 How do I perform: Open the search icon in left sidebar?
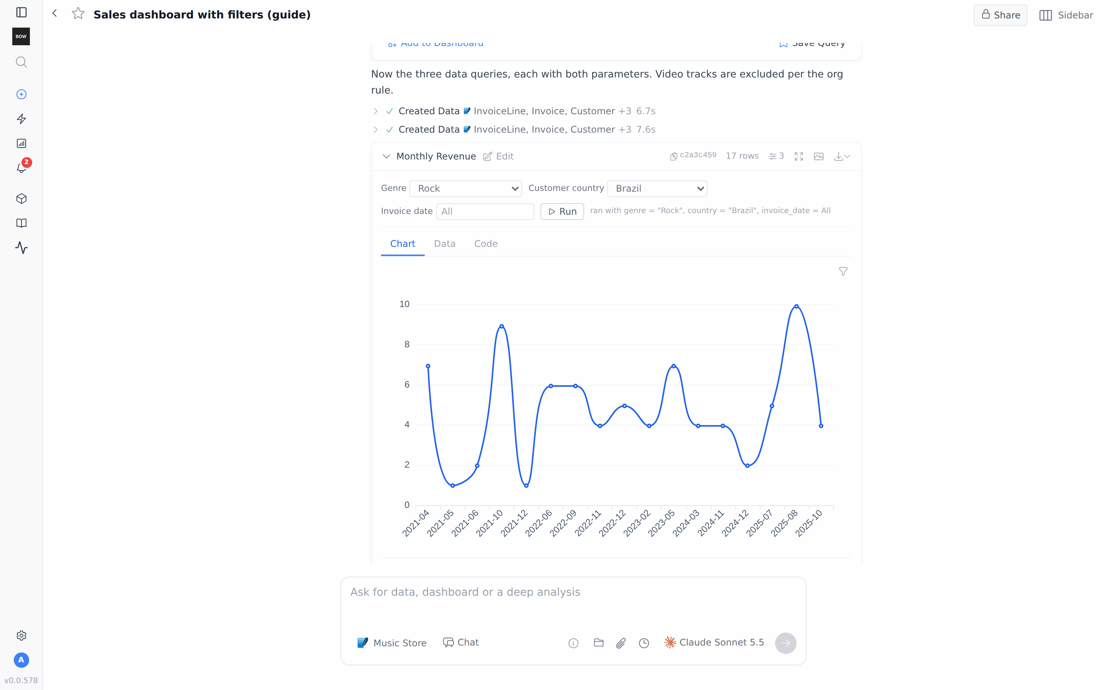click(21, 62)
